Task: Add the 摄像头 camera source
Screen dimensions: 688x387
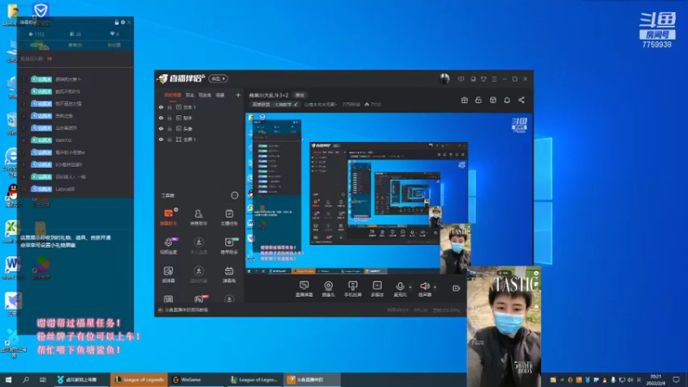Action: 329,289
